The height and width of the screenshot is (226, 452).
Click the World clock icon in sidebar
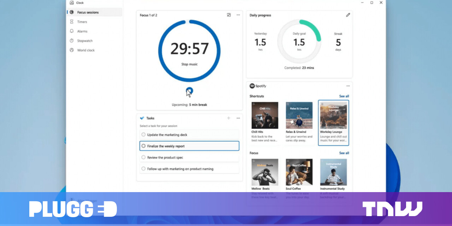click(x=72, y=50)
